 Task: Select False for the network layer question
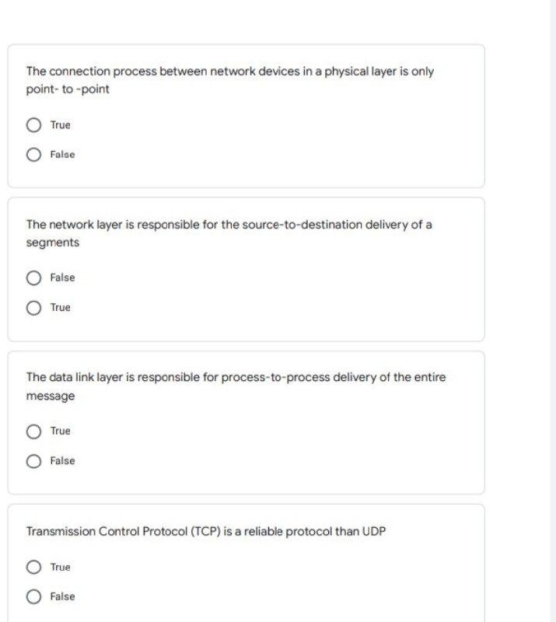coord(34,278)
